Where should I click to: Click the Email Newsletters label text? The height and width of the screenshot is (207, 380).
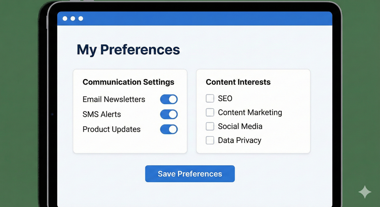114,99
